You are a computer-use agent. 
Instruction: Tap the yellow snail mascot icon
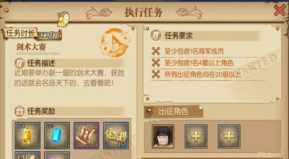(63, 19)
